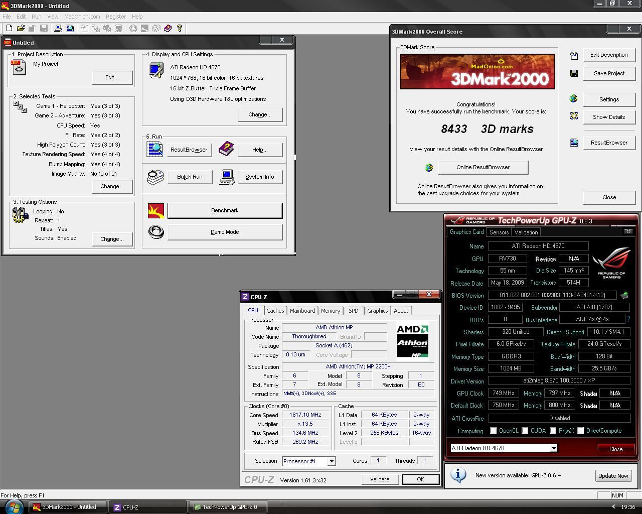
Task: Click Change button under Display and CPU Settings
Action: tap(260, 114)
